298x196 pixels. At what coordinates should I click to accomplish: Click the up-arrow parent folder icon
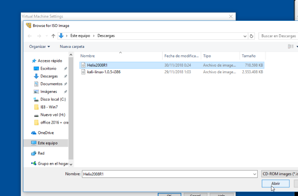(53, 36)
